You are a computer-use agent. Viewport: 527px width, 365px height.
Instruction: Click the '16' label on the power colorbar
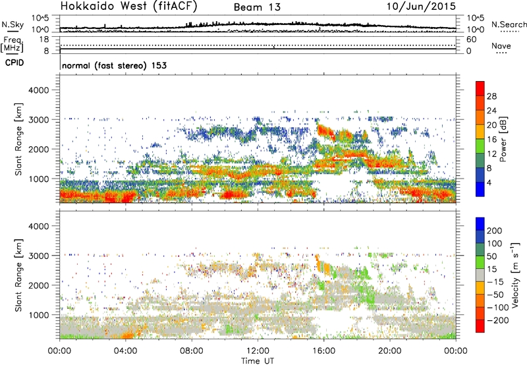pyautogui.click(x=491, y=140)
